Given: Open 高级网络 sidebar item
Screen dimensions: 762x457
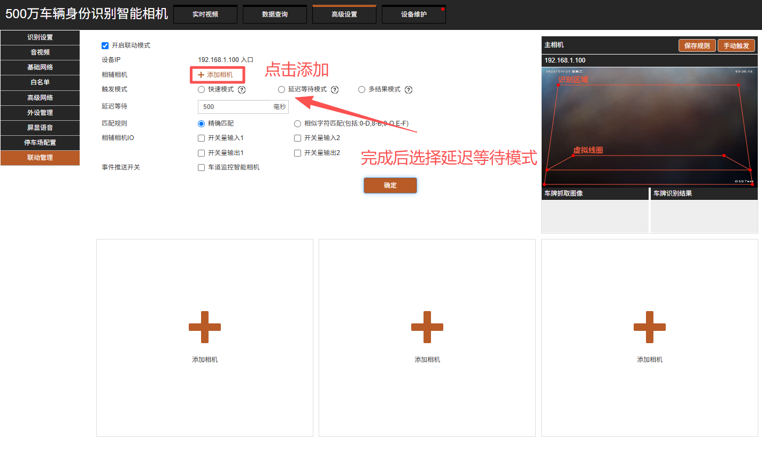Looking at the screenshot, I should pos(40,98).
